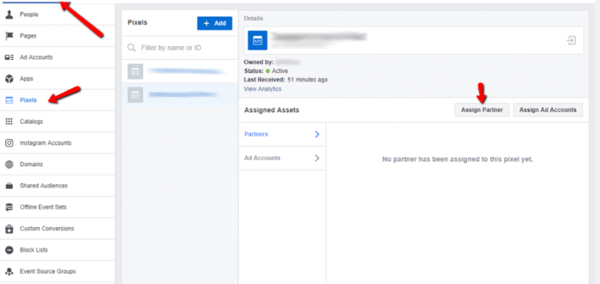Expand the Partners assigned assets chevron
600x284 pixels.
point(316,134)
